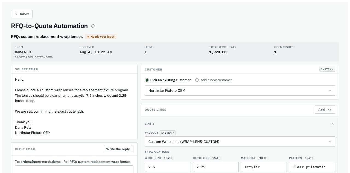
Task: Click EMAIL tag next to Depth label
Action: coord(216,158)
